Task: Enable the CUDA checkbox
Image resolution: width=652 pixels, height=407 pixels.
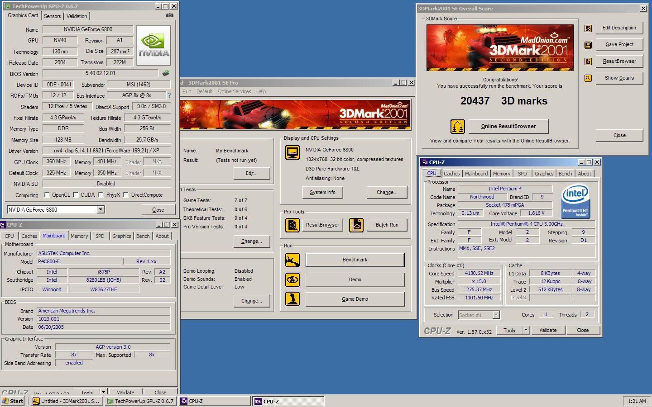Action: (76, 195)
